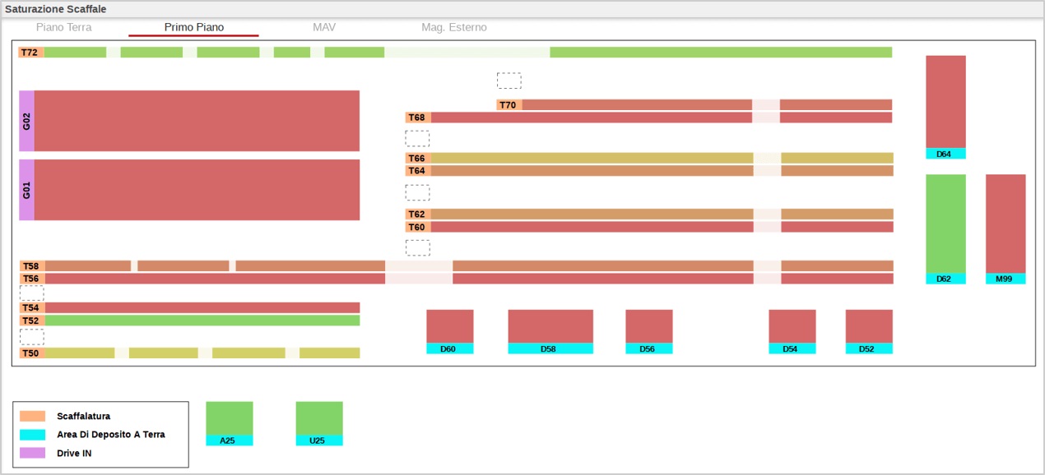This screenshot has width=1045, height=475.
Task: Select the D62 green storage block
Action: click(x=945, y=224)
